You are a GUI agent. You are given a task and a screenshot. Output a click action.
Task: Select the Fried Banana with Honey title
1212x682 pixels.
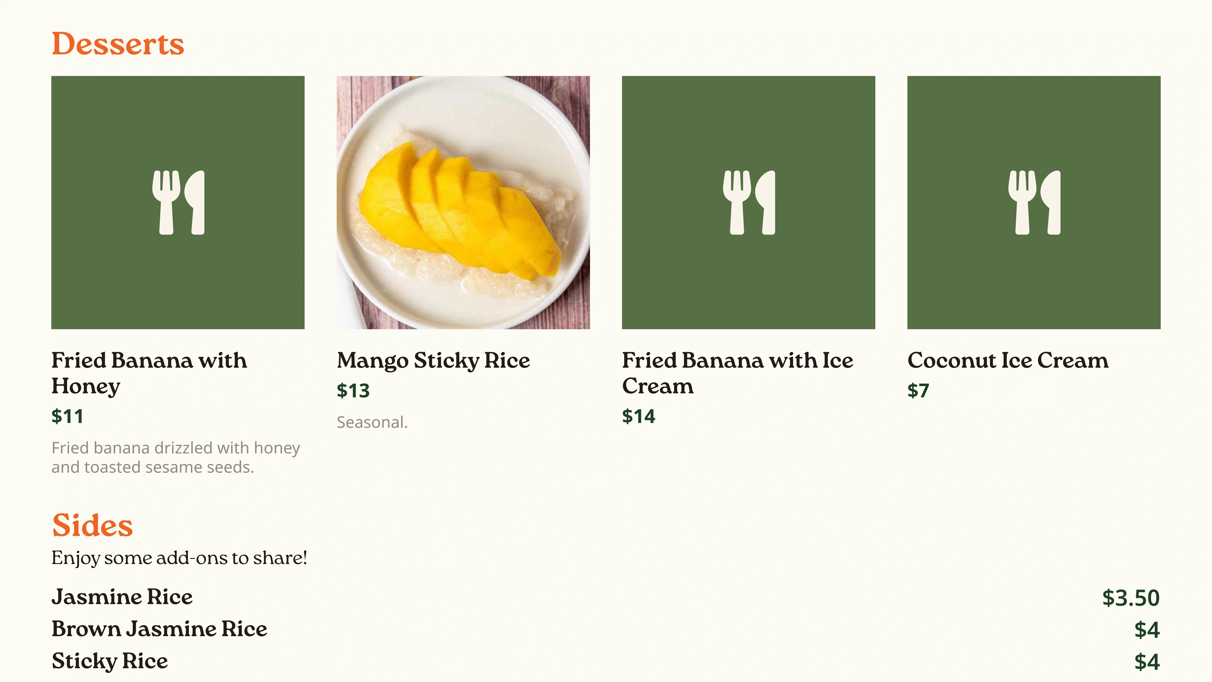[x=149, y=373]
